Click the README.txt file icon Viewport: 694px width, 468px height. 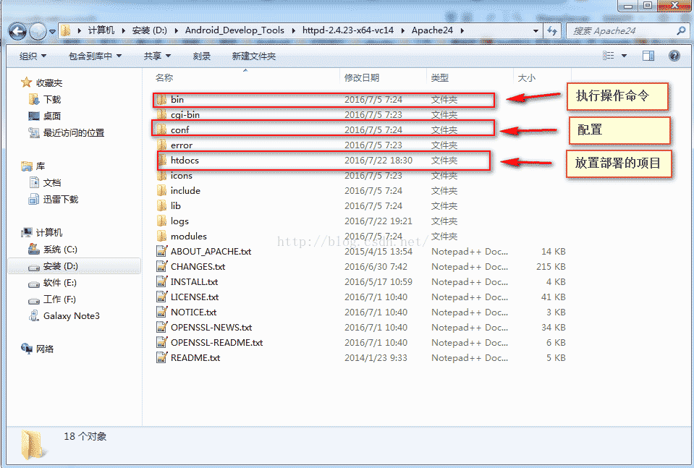pyautogui.click(x=162, y=357)
